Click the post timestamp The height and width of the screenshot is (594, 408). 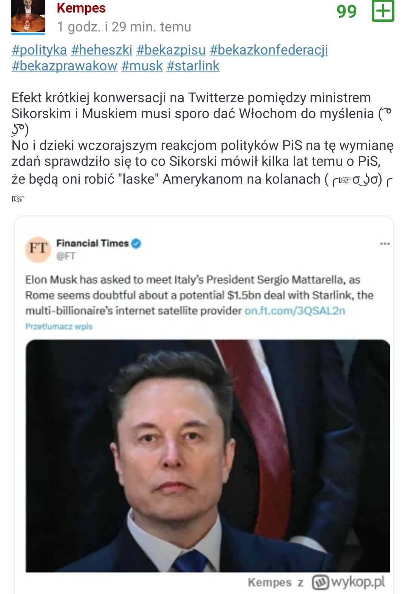[124, 27]
